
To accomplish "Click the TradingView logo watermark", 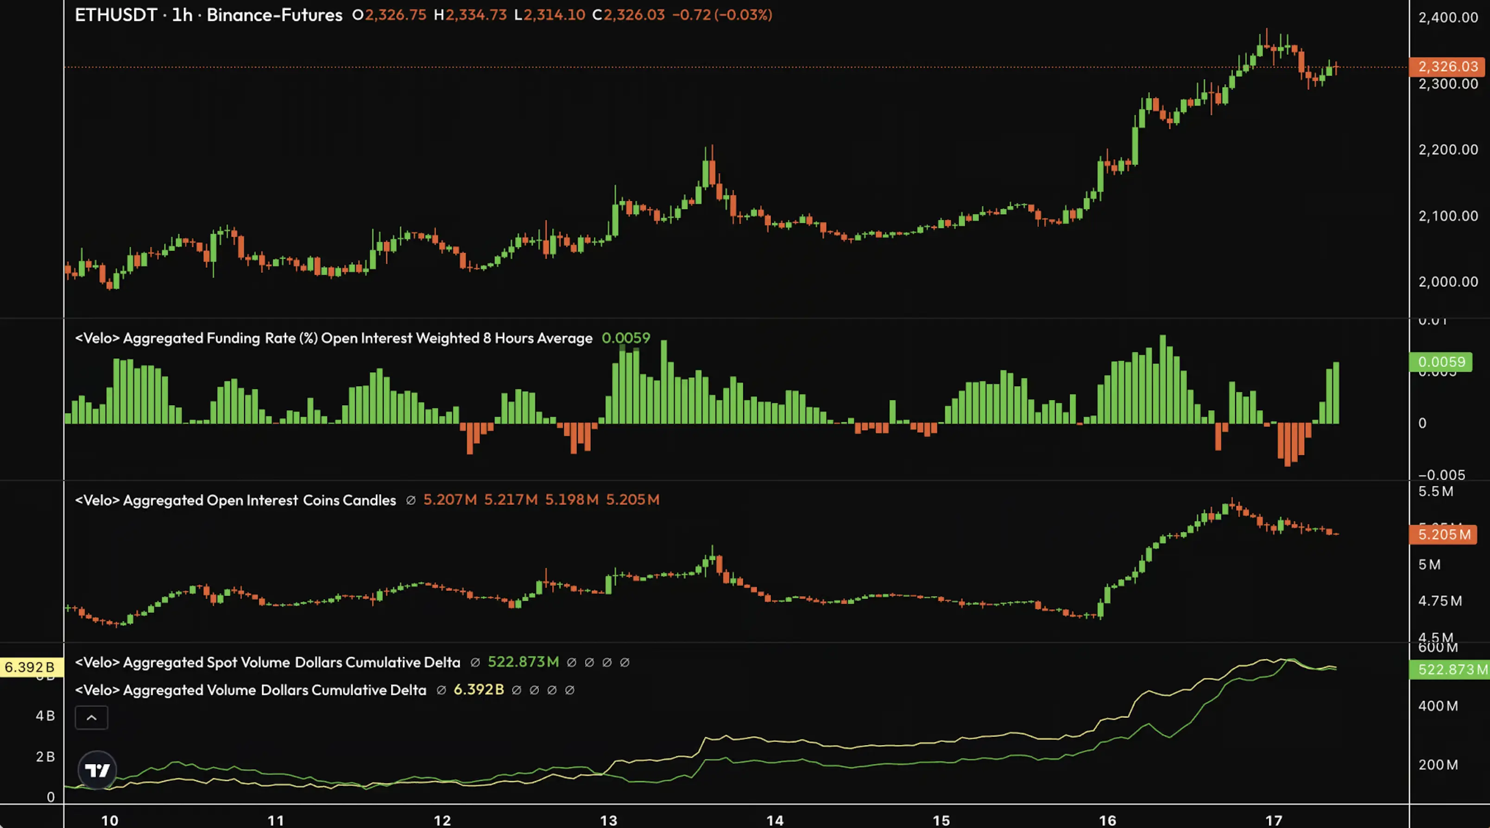I will tap(98, 770).
